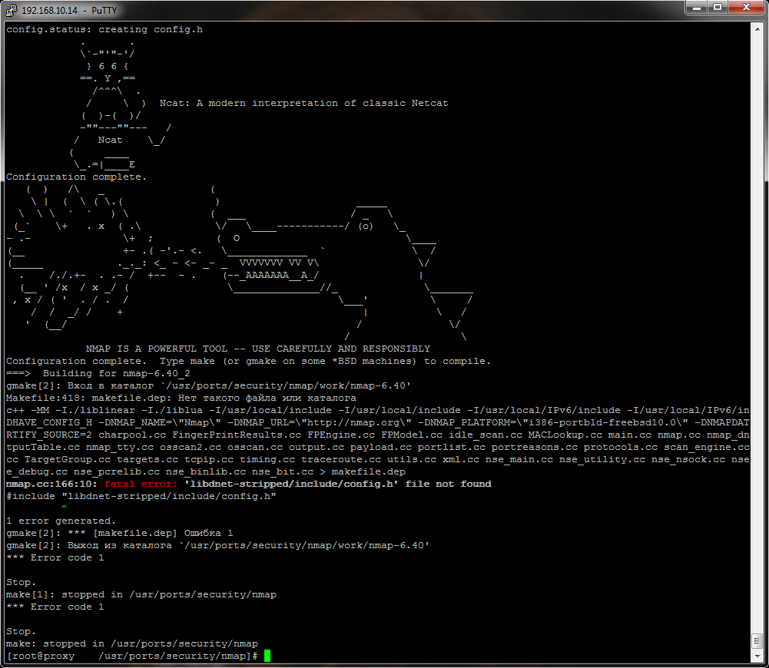Image resolution: width=769 pixels, height=668 pixels.
Task: Click "DHAVE_CONFIG_H" in the compile command
Action: pyautogui.click(x=49, y=422)
